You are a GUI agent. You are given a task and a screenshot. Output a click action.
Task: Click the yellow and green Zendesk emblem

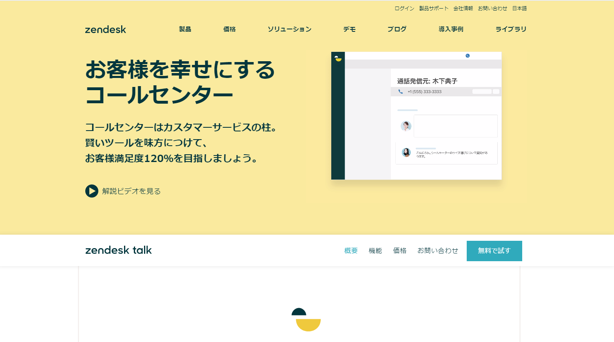point(306,320)
